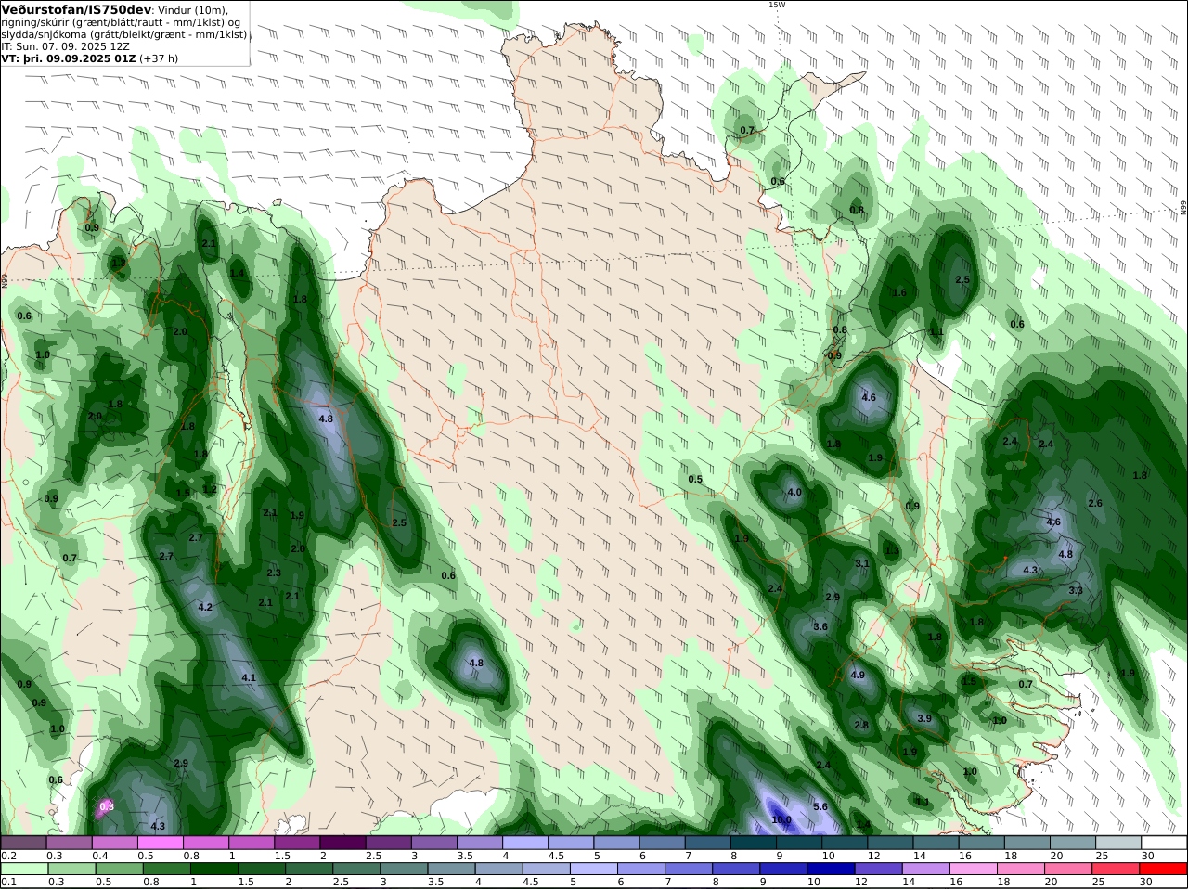Click the 4.1 precipitation value
Viewport: 1188px width, 889px height.
tap(249, 678)
